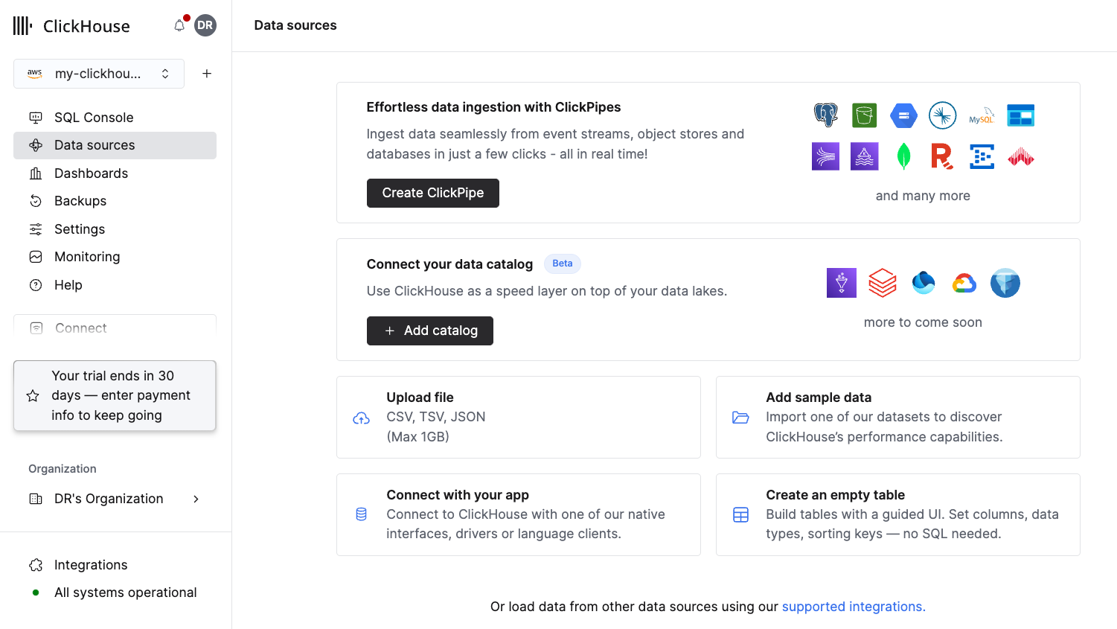
Task: Click the Add catalog button
Action: (430, 331)
